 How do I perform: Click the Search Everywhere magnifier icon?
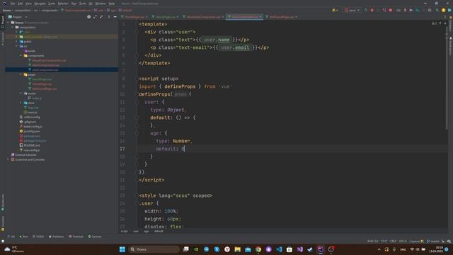437,10
